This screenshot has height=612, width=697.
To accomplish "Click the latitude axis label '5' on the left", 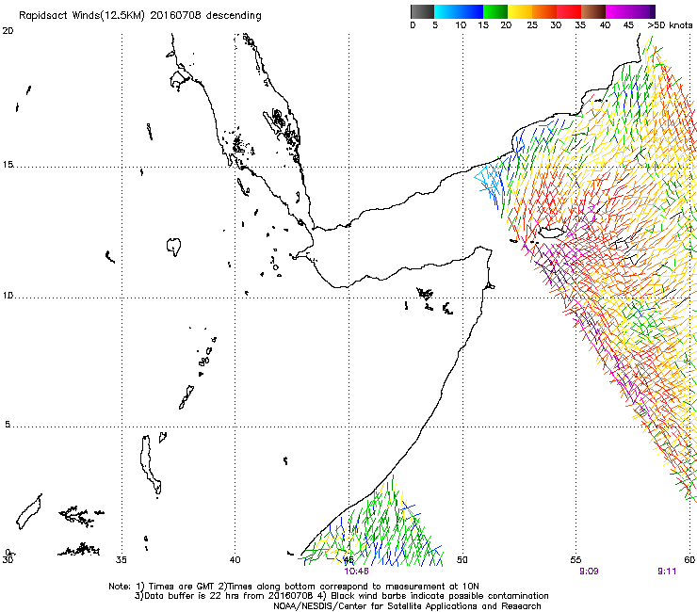I will (x=8, y=425).
